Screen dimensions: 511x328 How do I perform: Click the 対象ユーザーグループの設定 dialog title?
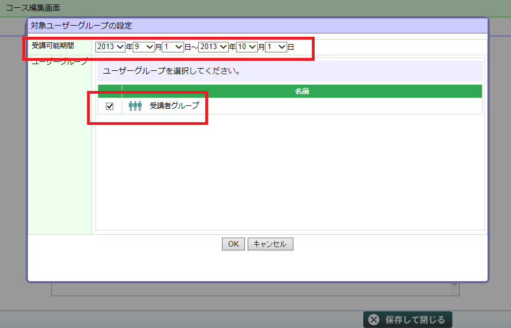click(81, 26)
